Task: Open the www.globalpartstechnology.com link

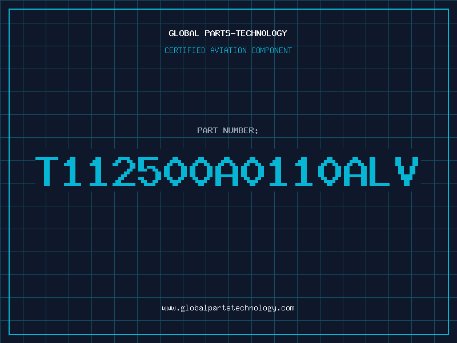Action: click(x=228, y=308)
